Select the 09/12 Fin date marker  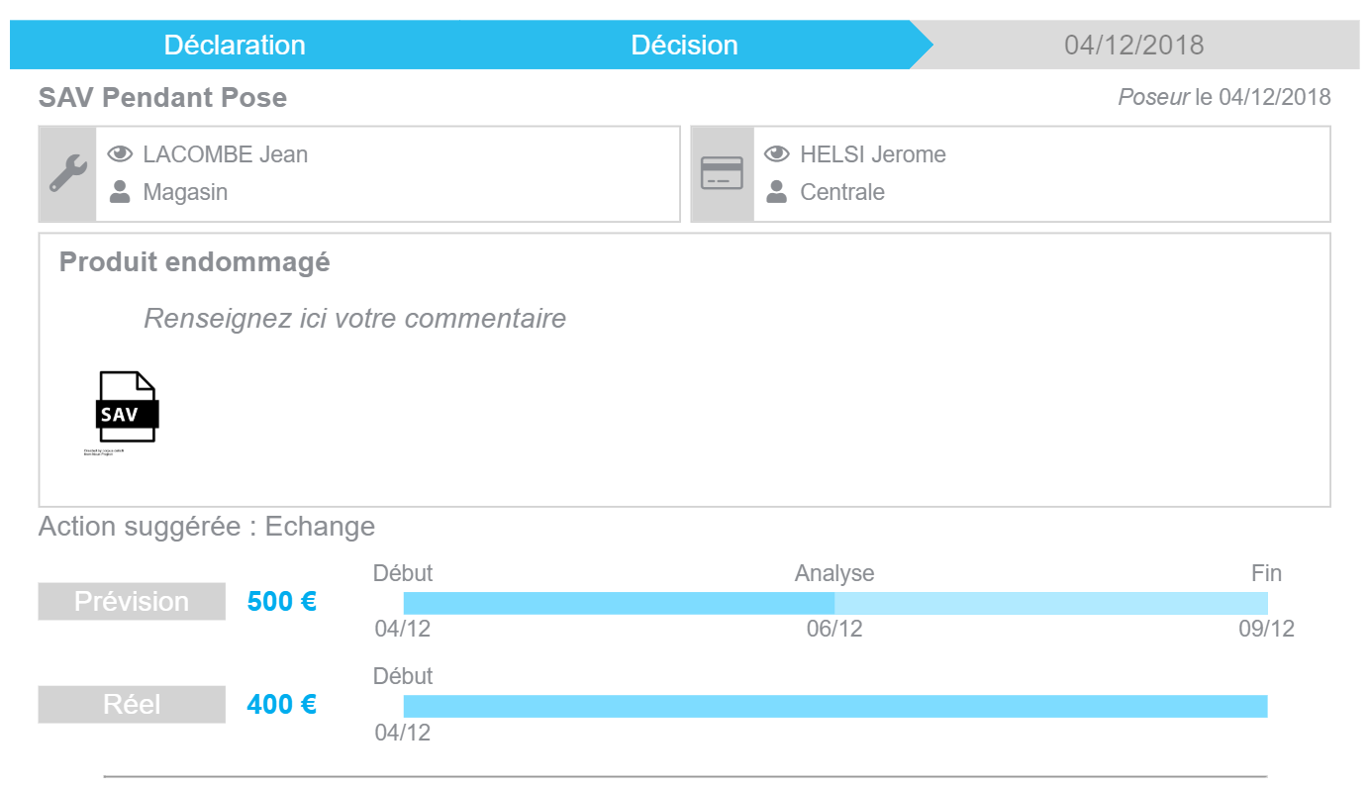(1267, 630)
